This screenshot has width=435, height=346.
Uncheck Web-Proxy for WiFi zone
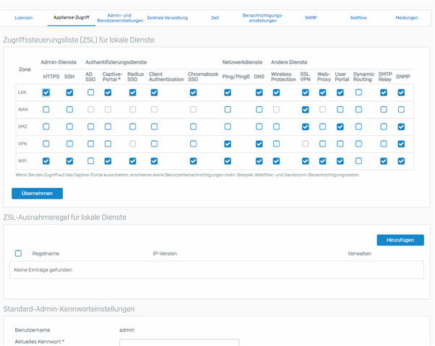[323, 161]
